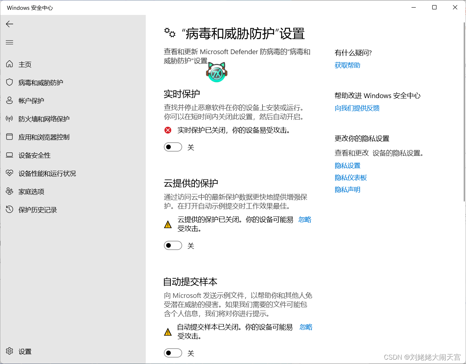The width and height of the screenshot is (466, 364).
Task: Turn on the 云提供的保护 toggle
Action: click(173, 246)
